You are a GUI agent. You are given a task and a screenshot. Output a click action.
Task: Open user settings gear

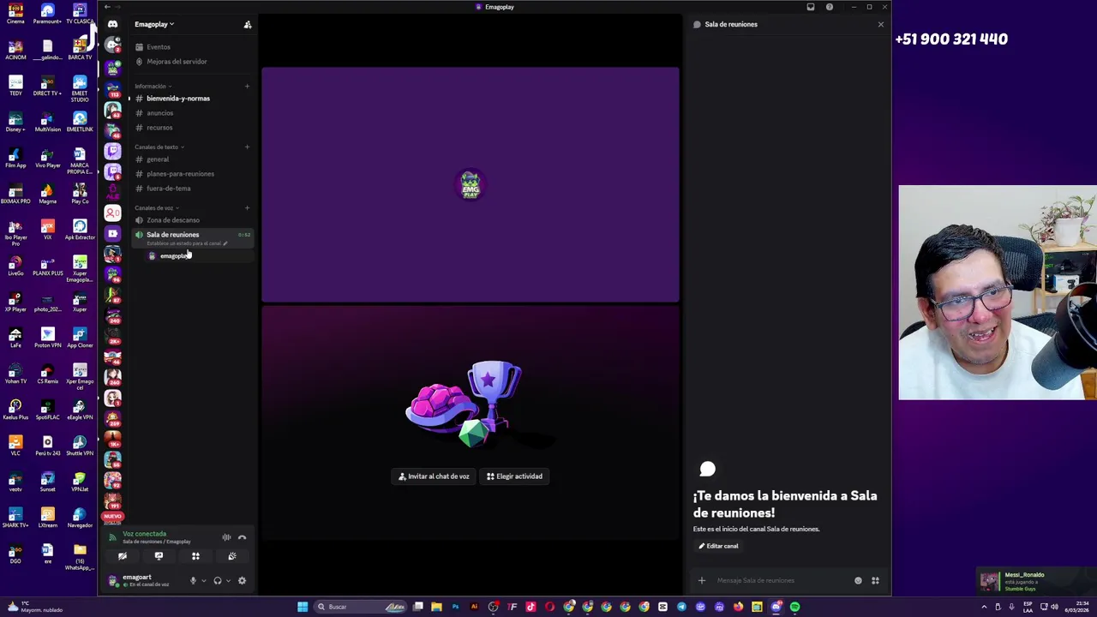click(242, 581)
